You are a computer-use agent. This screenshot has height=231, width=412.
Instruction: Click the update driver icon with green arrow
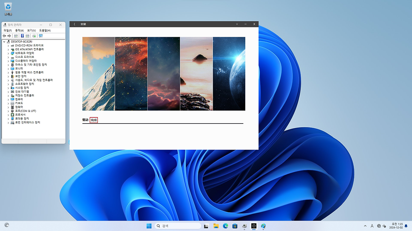point(34,36)
